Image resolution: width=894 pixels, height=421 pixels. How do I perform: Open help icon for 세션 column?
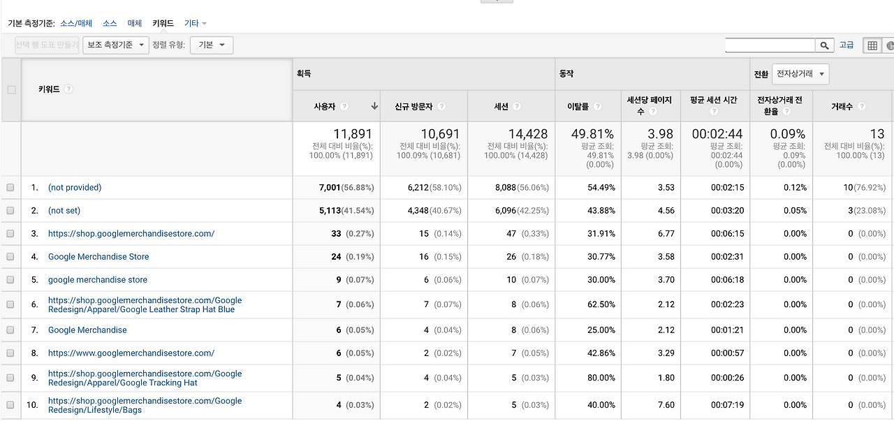tap(516, 107)
